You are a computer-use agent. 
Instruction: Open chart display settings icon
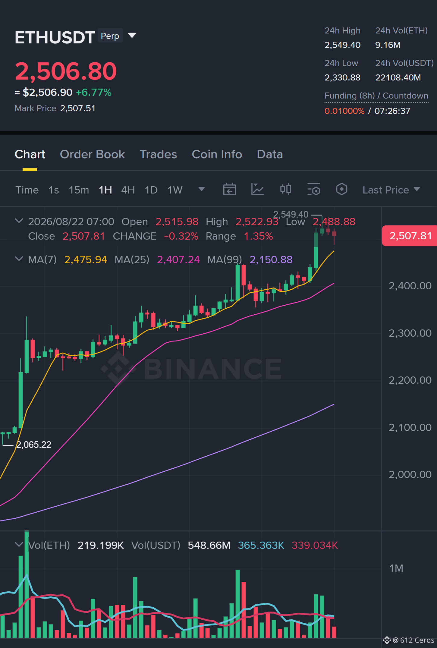click(x=313, y=190)
